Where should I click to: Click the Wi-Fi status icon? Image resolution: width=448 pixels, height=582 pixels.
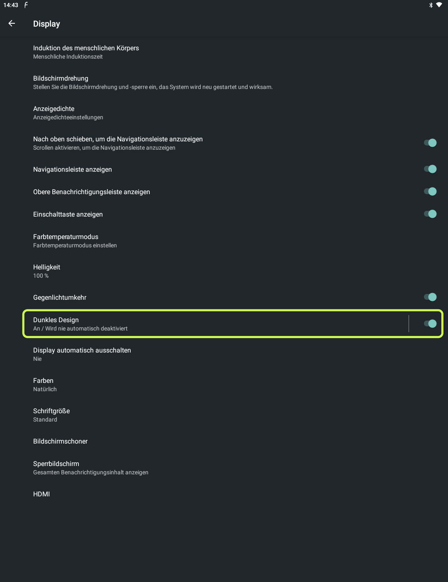(439, 5)
